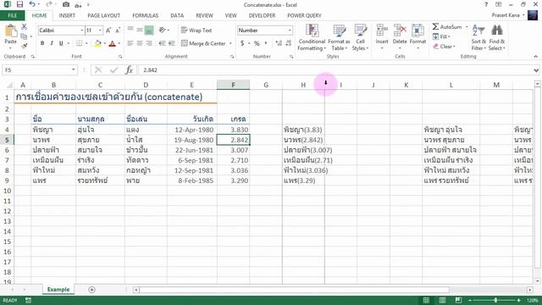The image size is (542, 305).
Task: Collapse the ribbon
Action: tap(536, 57)
